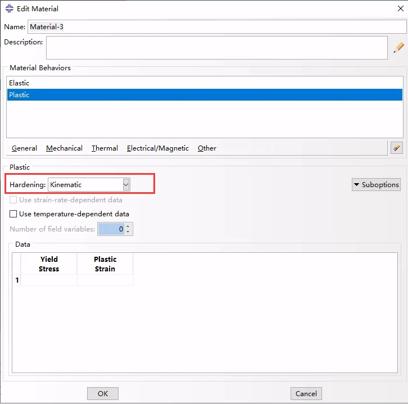This screenshot has height=404, width=408.
Task: Select row 1 header in the Data table
Action: pyautogui.click(x=17, y=280)
